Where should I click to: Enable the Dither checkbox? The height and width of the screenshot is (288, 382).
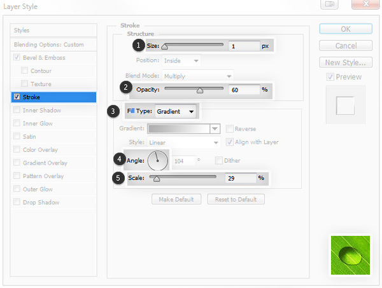(219, 161)
